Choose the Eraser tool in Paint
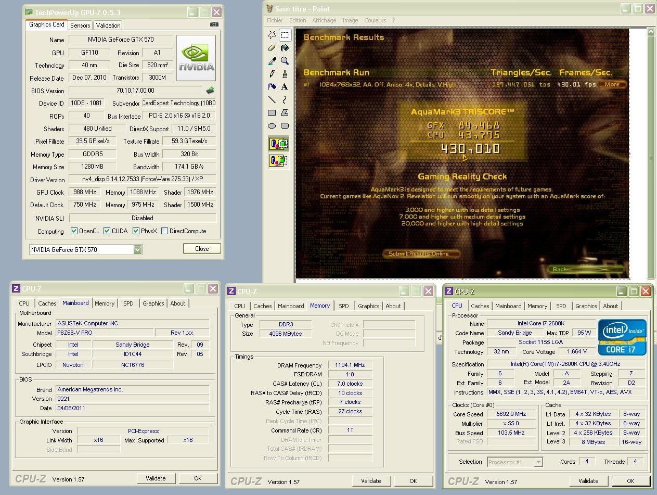 point(272,48)
